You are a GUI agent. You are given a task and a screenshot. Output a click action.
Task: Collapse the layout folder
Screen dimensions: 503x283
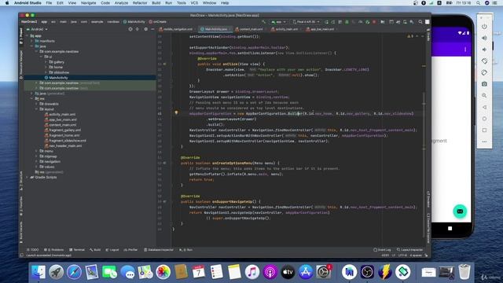[37, 109]
